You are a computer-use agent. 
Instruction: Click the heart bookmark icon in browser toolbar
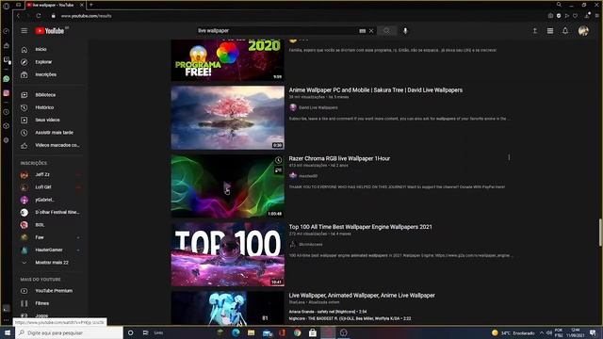click(575, 16)
